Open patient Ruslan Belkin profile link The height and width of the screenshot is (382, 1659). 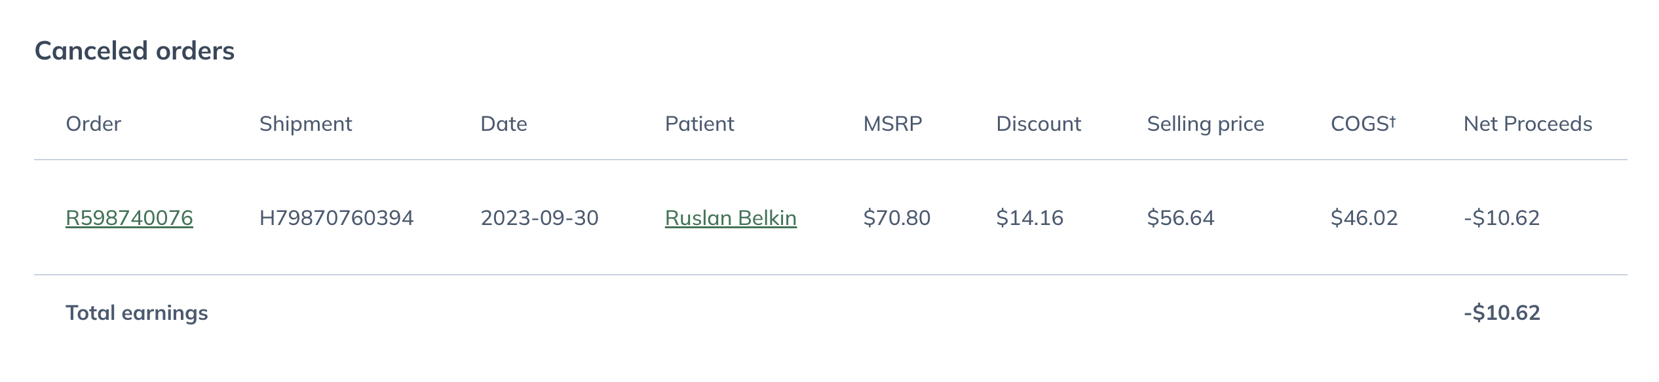pos(731,218)
